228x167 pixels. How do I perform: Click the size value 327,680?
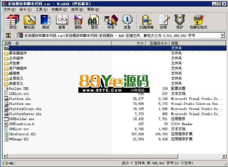(x=137, y=134)
